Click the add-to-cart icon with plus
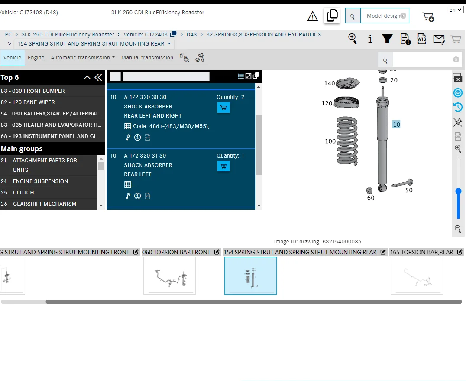This screenshot has width=466, height=381. [x=428, y=17]
